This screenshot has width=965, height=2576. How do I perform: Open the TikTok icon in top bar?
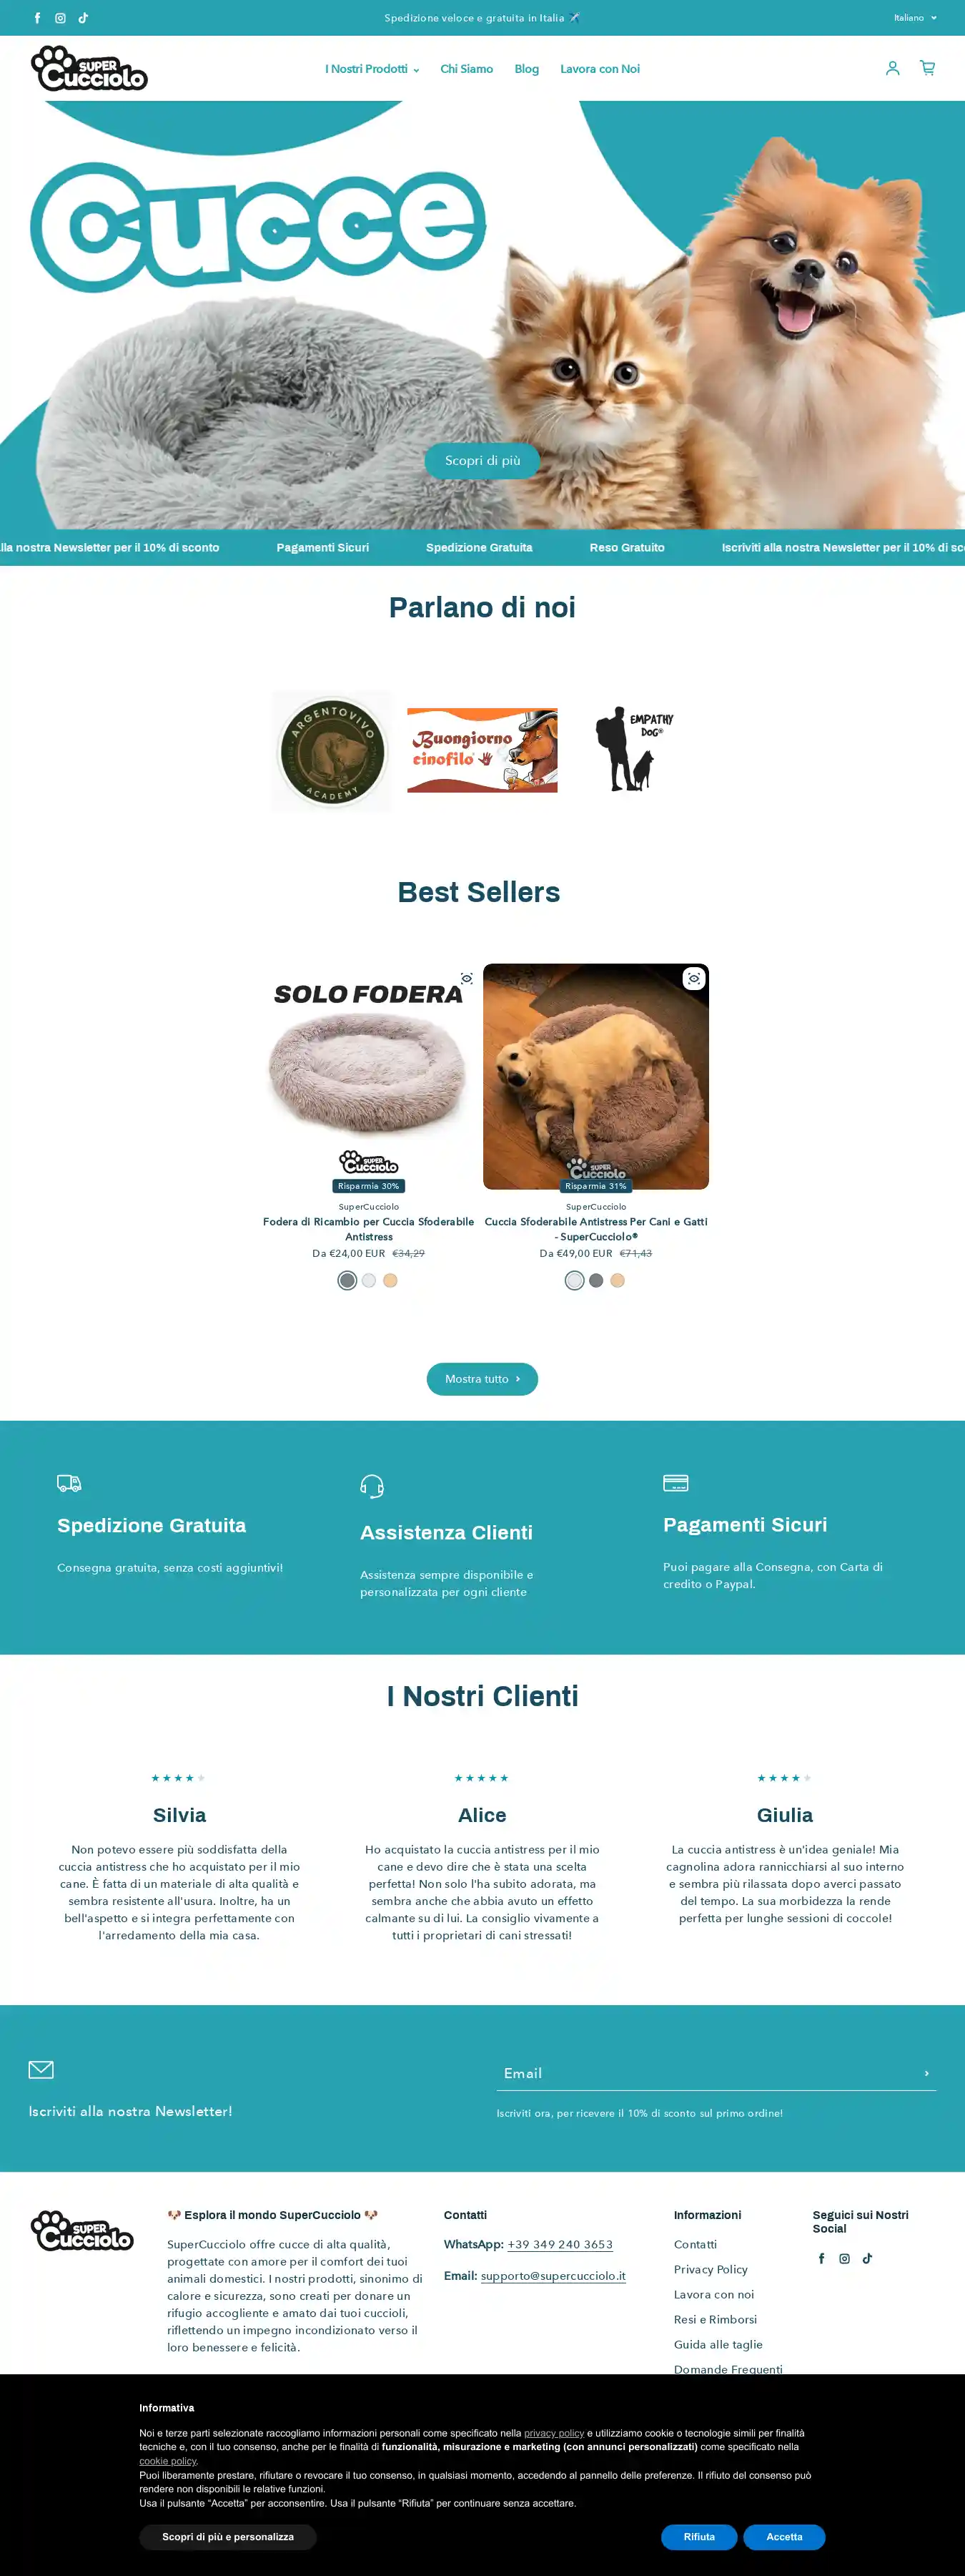83,18
